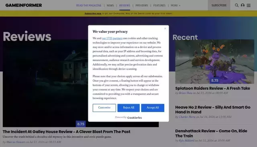257x147 pixels.
Task: Click the Accept All button
Action: click(x=153, y=108)
